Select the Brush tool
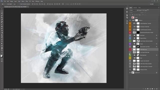The height and width of the screenshot is (90, 160). pos(2,24)
